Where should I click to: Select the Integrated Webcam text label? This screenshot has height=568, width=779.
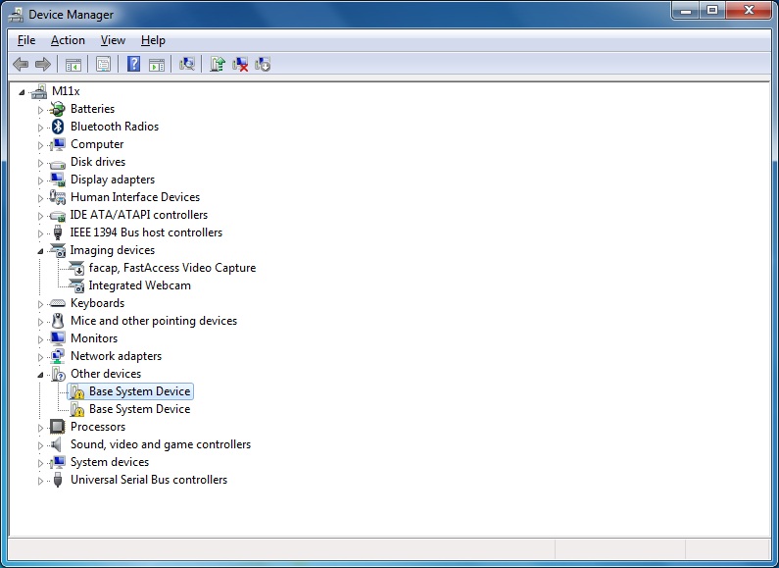coord(139,285)
